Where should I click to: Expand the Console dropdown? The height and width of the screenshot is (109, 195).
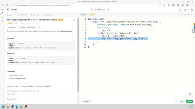(x=87, y=101)
